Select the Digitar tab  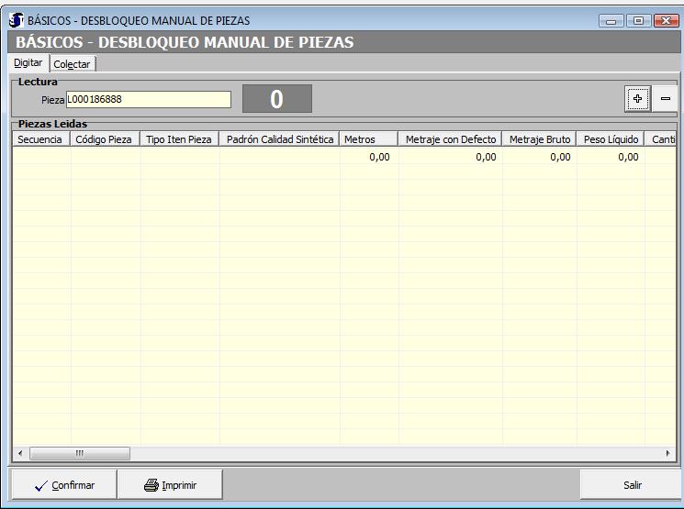(x=28, y=63)
